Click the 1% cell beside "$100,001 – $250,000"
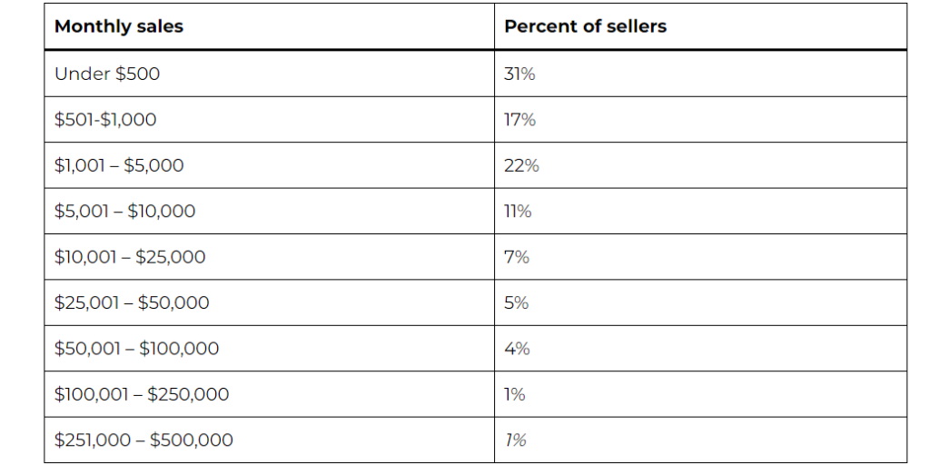Viewport: 930px width, 465px height. (514, 394)
